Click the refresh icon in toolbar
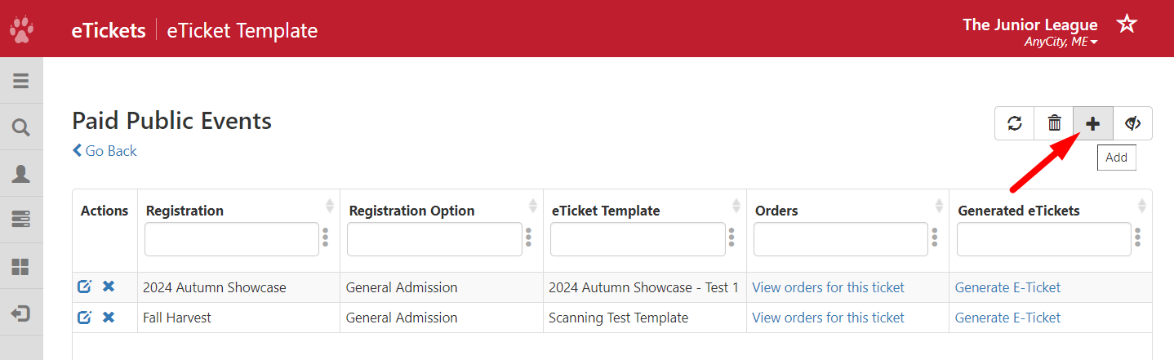Viewport: 1174px width, 360px height. click(1014, 123)
